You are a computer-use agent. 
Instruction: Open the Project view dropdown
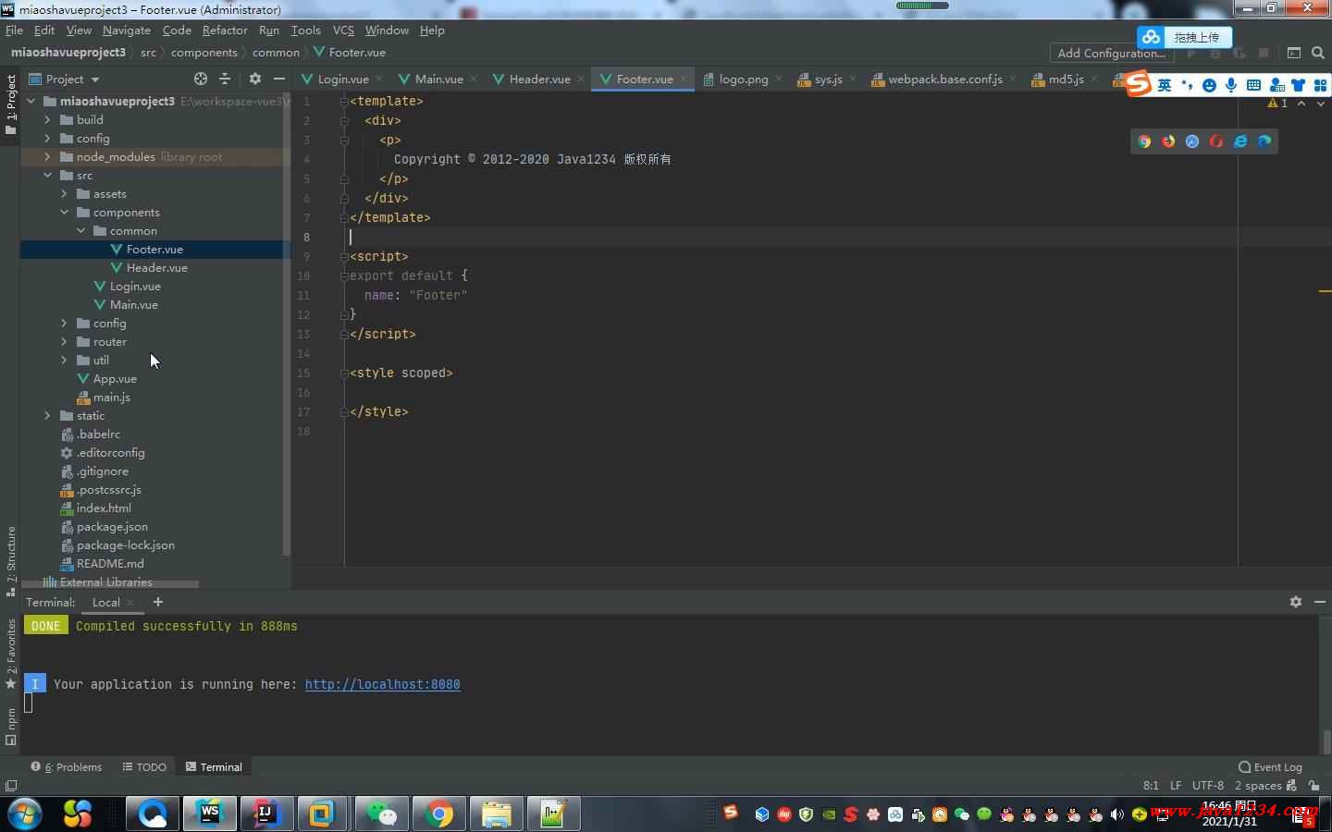coord(64,80)
